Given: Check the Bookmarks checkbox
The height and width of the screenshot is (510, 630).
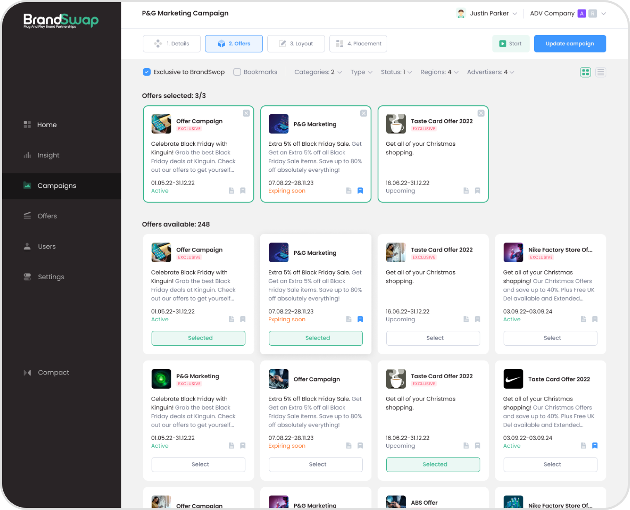Looking at the screenshot, I should [237, 72].
